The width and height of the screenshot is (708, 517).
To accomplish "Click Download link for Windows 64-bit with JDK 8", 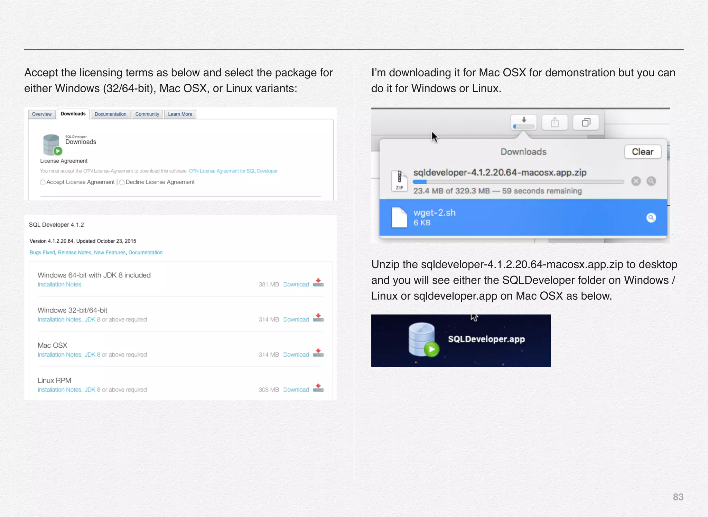I will tap(296, 284).
